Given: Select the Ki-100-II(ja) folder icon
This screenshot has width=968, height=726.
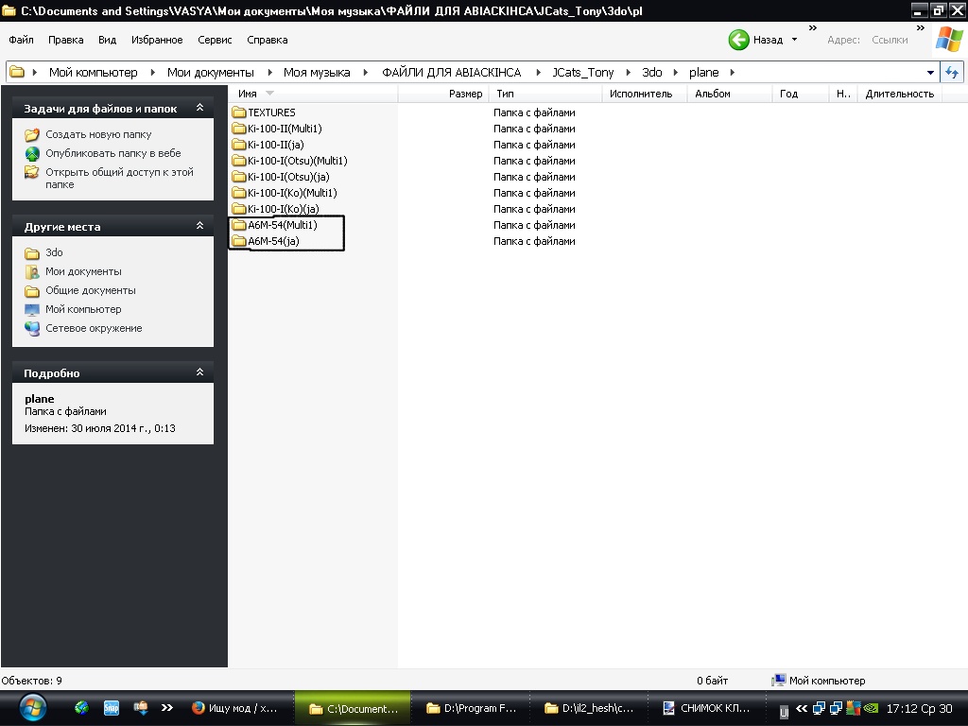Looking at the screenshot, I should click(239, 145).
